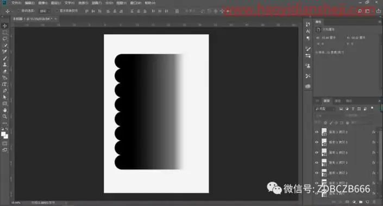383x206 pixels.
Task: Select the Hand tool
Action: coord(5,110)
